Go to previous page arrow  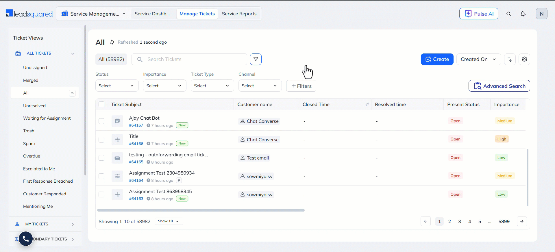(425, 221)
